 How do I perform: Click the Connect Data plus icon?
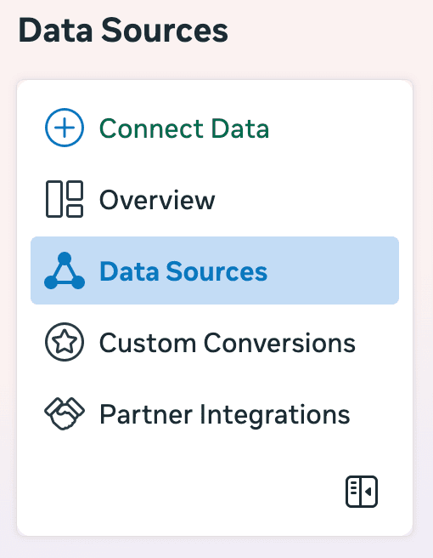coord(65,128)
